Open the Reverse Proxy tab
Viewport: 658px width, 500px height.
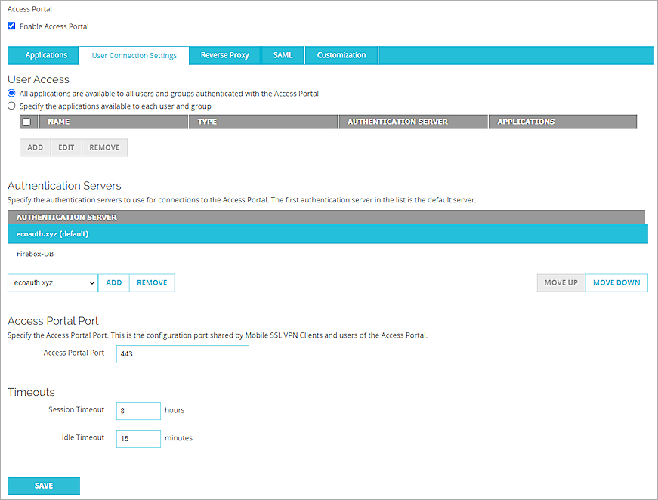[x=224, y=54]
